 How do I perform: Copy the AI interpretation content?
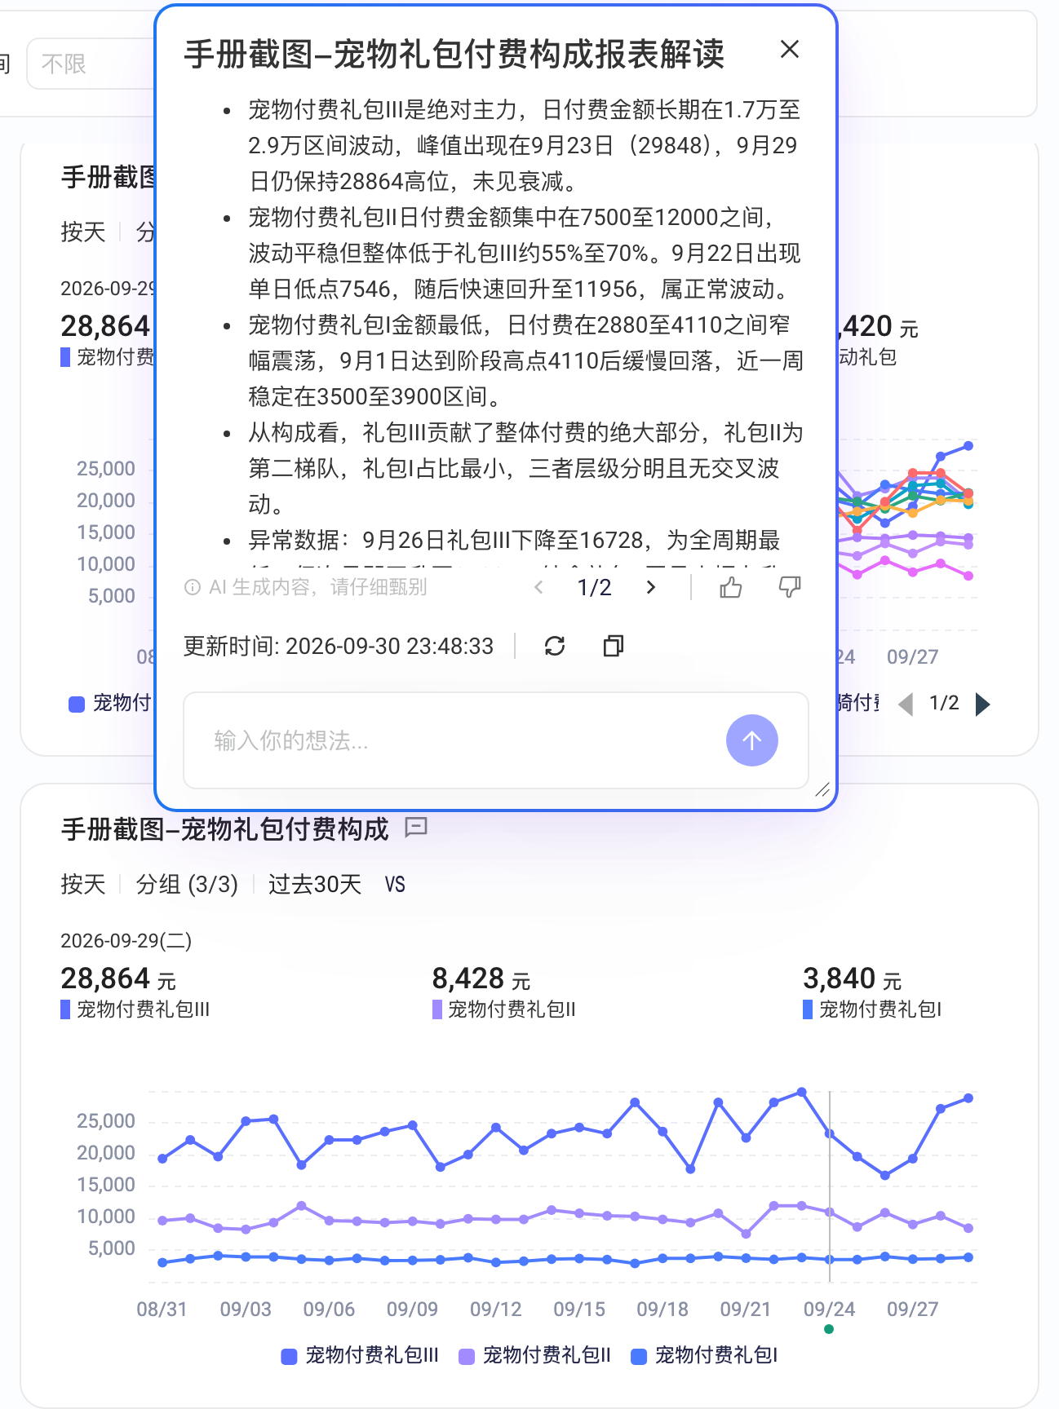(614, 646)
